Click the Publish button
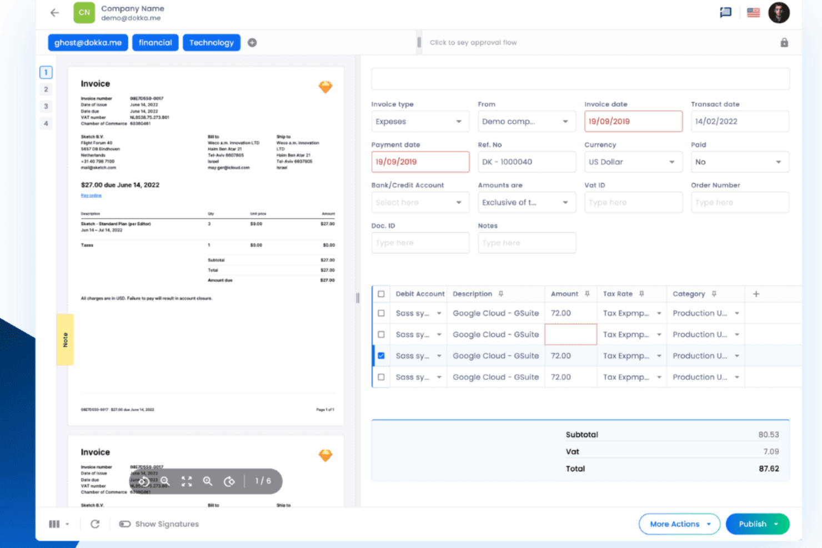The height and width of the screenshot is (548, 822). 757,524
